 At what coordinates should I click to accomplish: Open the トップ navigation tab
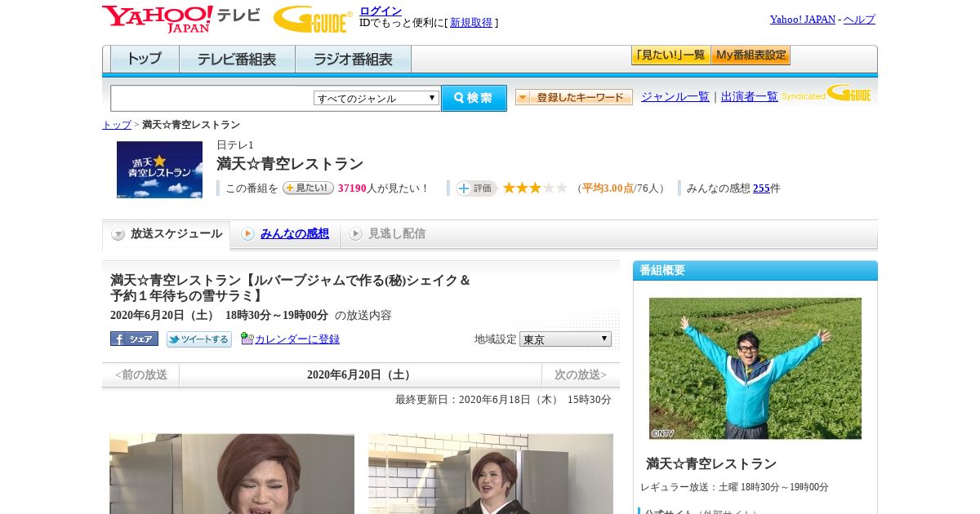coord(145,60)
